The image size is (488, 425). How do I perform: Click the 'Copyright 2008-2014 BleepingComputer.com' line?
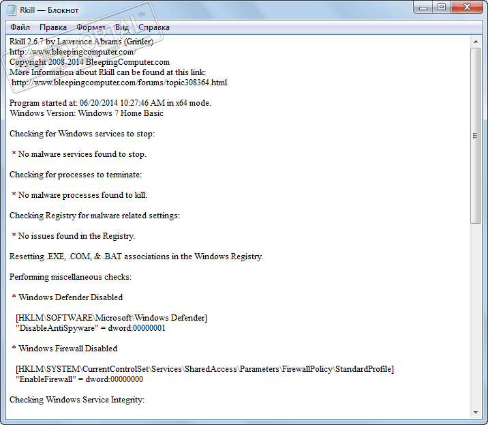[90, 62]
